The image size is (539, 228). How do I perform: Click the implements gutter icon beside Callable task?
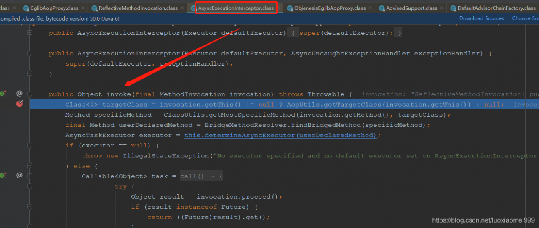pos(3,176)
